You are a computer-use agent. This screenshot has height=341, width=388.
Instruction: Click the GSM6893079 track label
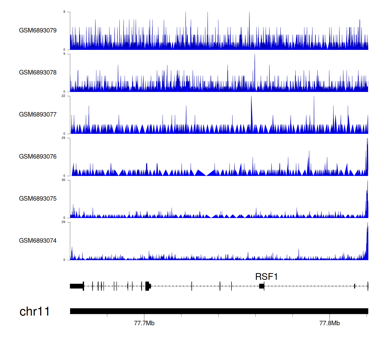[x=38, y=30]
